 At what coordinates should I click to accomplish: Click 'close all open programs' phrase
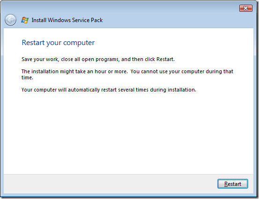[x=90, y=59]
